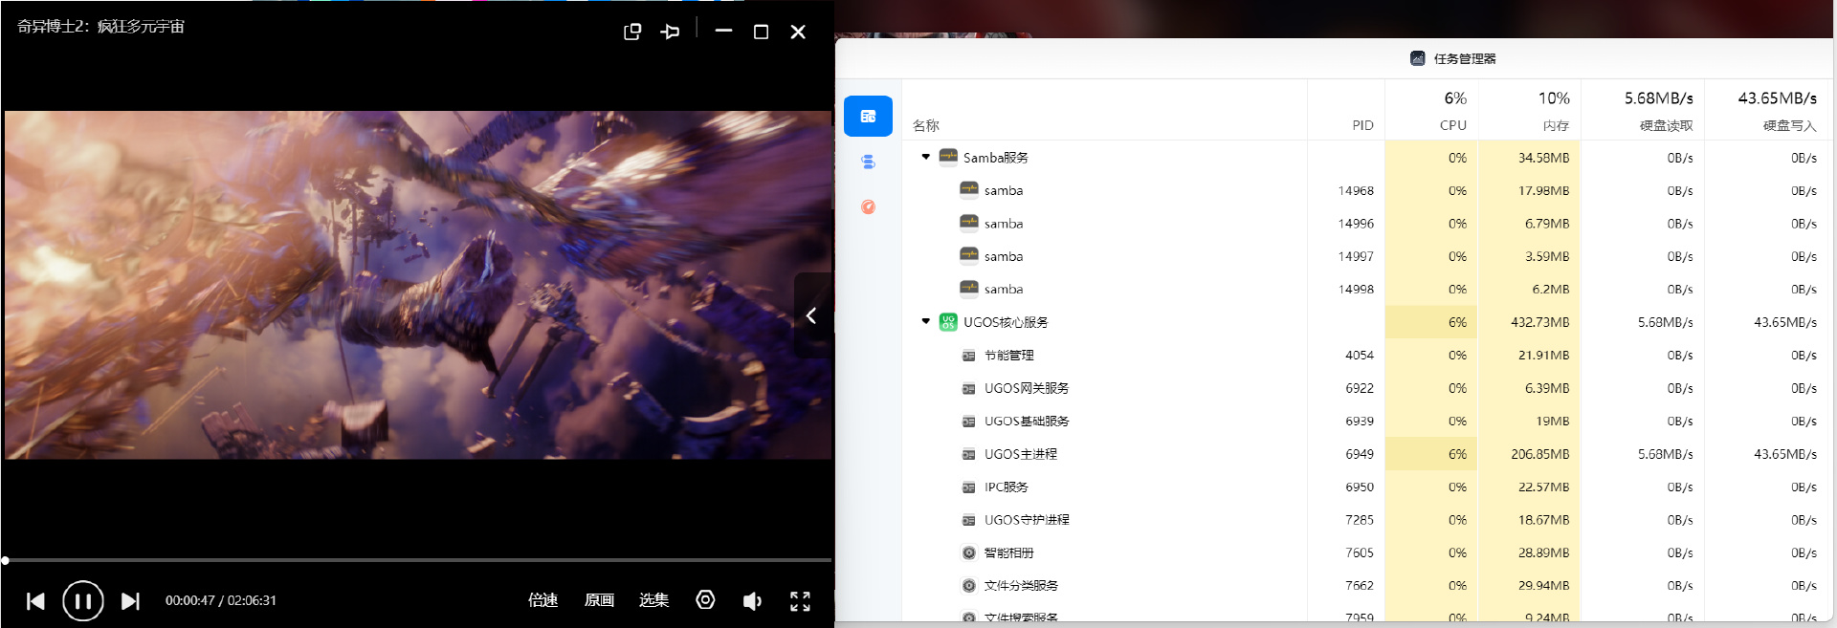Open the 倍速 playback speed menu

[542, 600]
